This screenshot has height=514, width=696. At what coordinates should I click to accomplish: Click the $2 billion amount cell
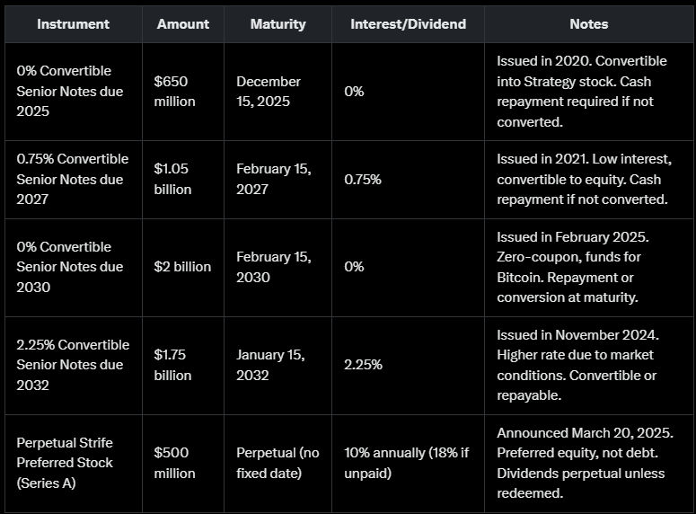click(182, 267)
